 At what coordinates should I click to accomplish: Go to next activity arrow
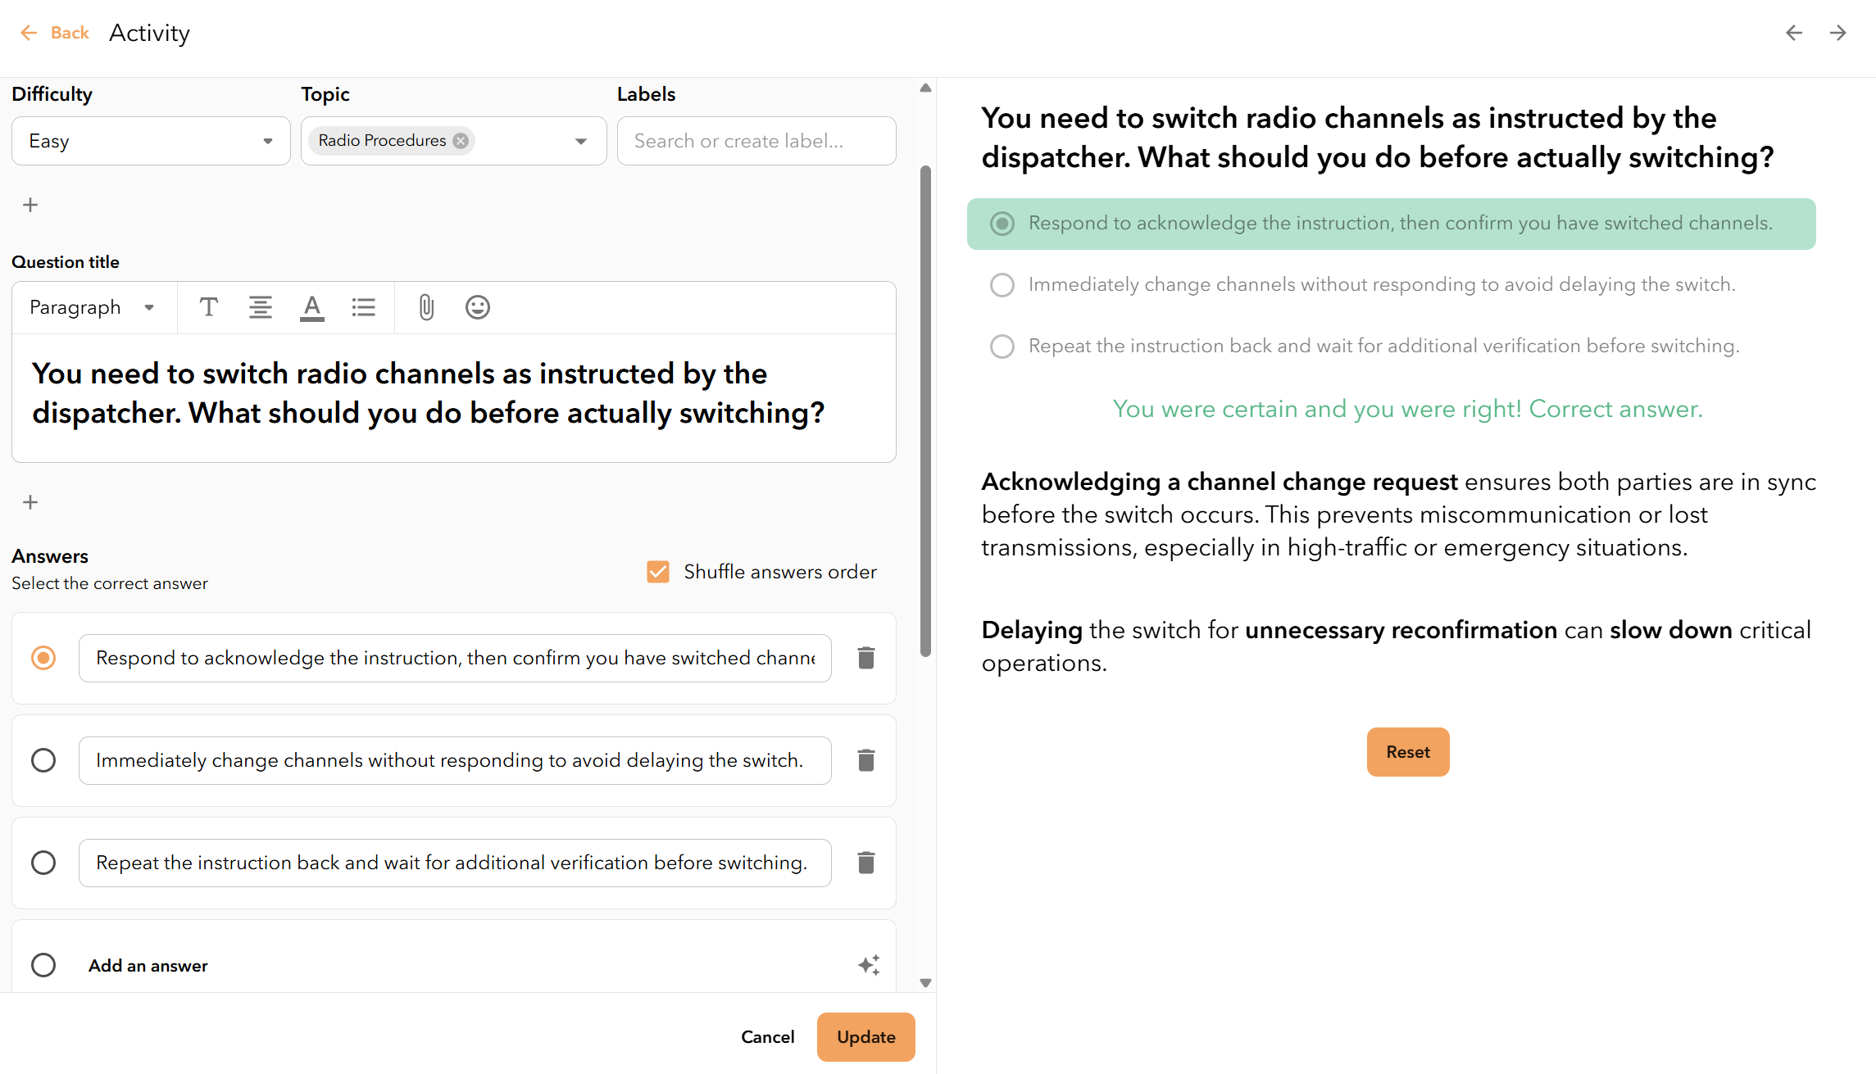click(1838, 33)
